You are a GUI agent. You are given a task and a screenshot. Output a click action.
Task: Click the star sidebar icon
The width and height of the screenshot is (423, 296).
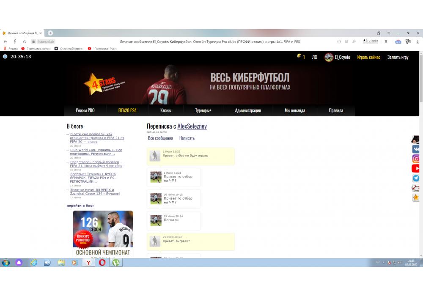[x=416, y=197]
